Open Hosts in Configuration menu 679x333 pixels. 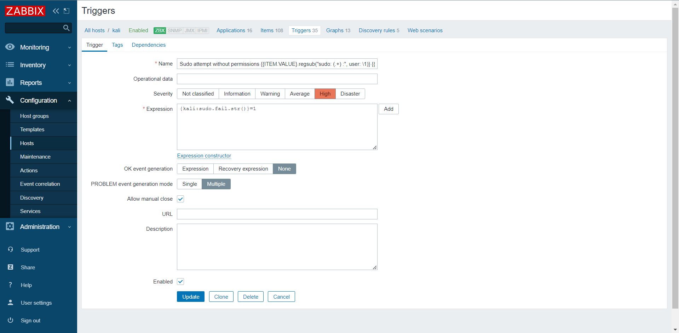(x=44, y=143)
